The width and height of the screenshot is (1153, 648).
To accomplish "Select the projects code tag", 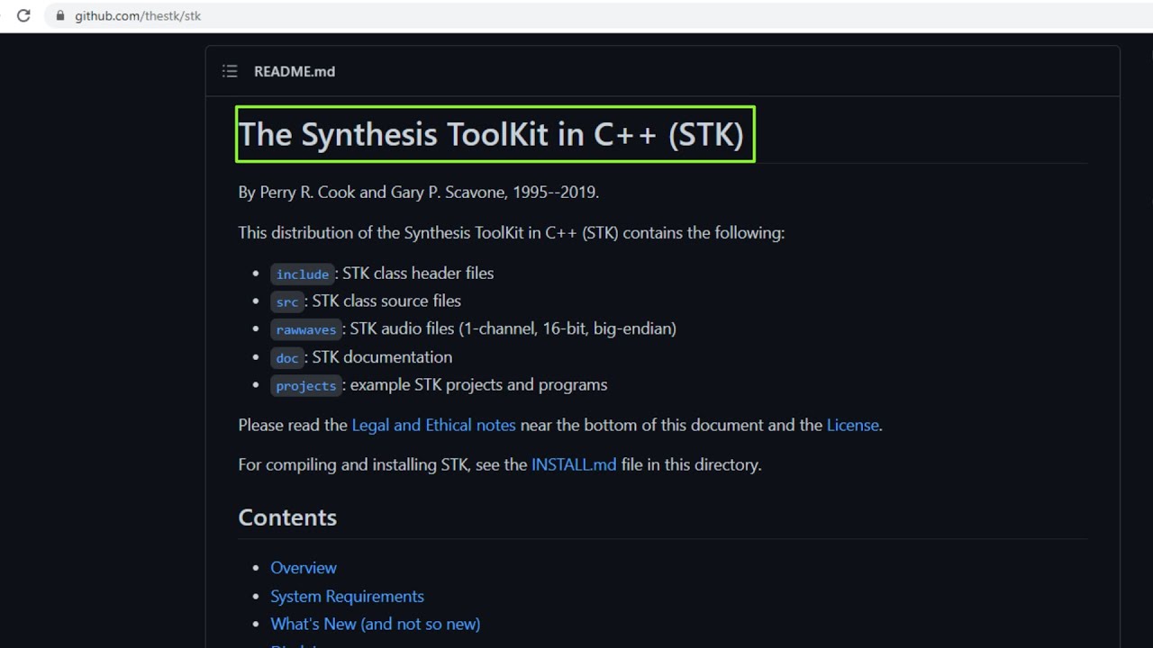I will 306,385.
